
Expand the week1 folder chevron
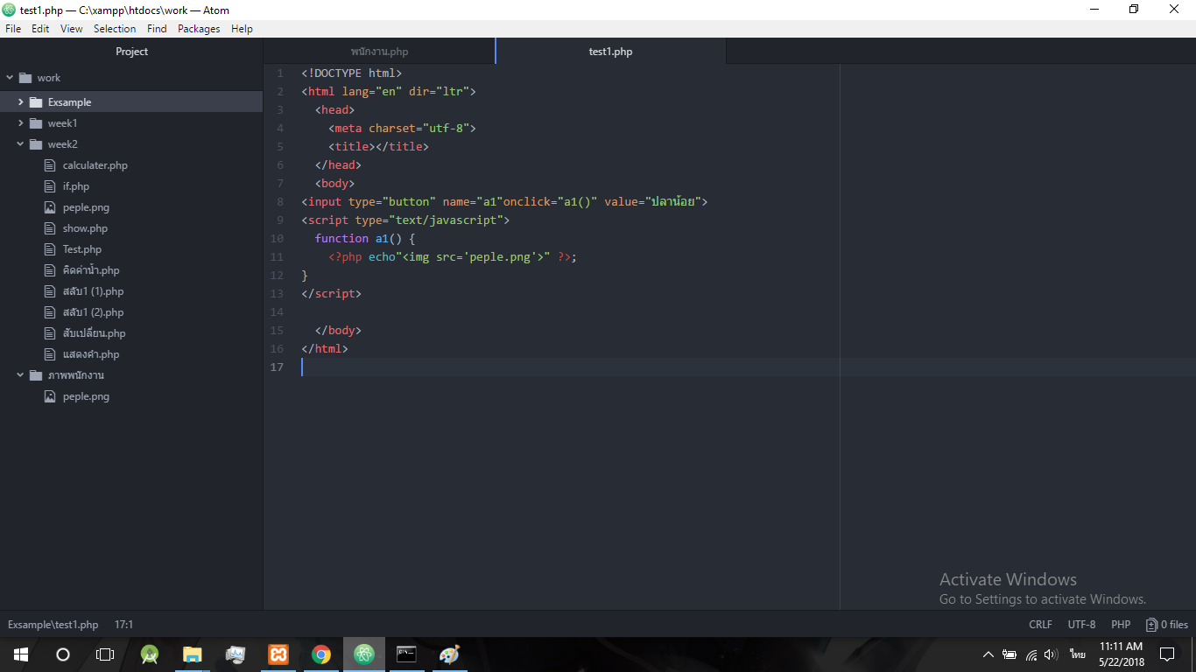pos(21,123)
